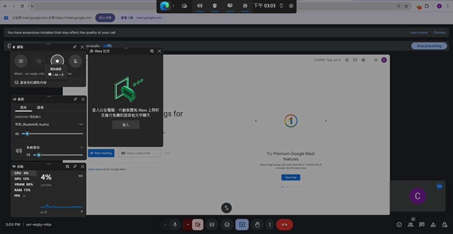Viewport: 453px width, 234px height.
Task: Adjust the 系統音效 volume slider
Action: (58, 155)
